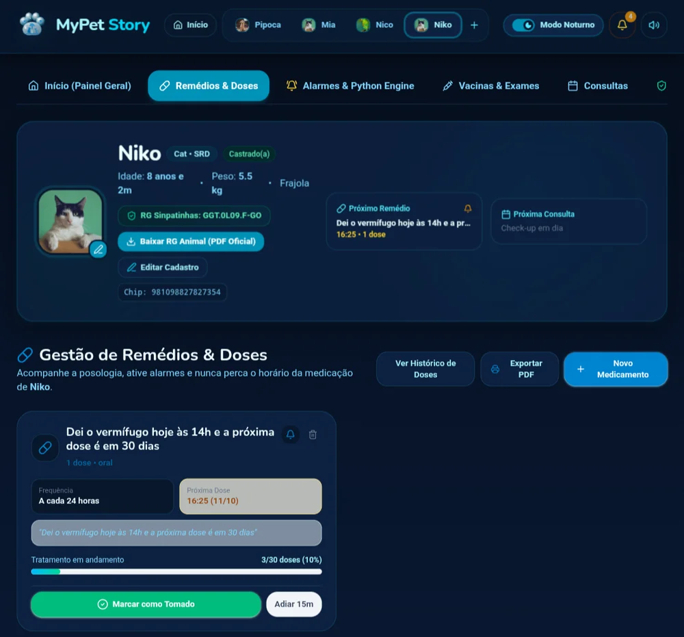Open the Próxima Consulta card
This screenshot has height=637, width=684.
(568, 221)
